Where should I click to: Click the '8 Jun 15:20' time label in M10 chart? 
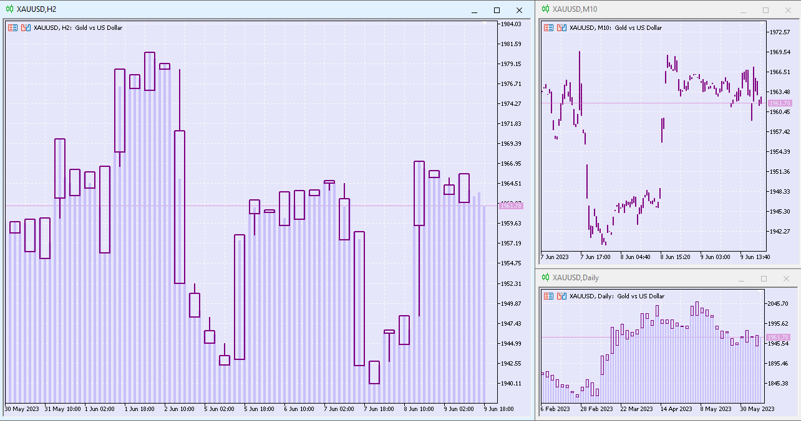pyautogui.click(x=675, y=257)
